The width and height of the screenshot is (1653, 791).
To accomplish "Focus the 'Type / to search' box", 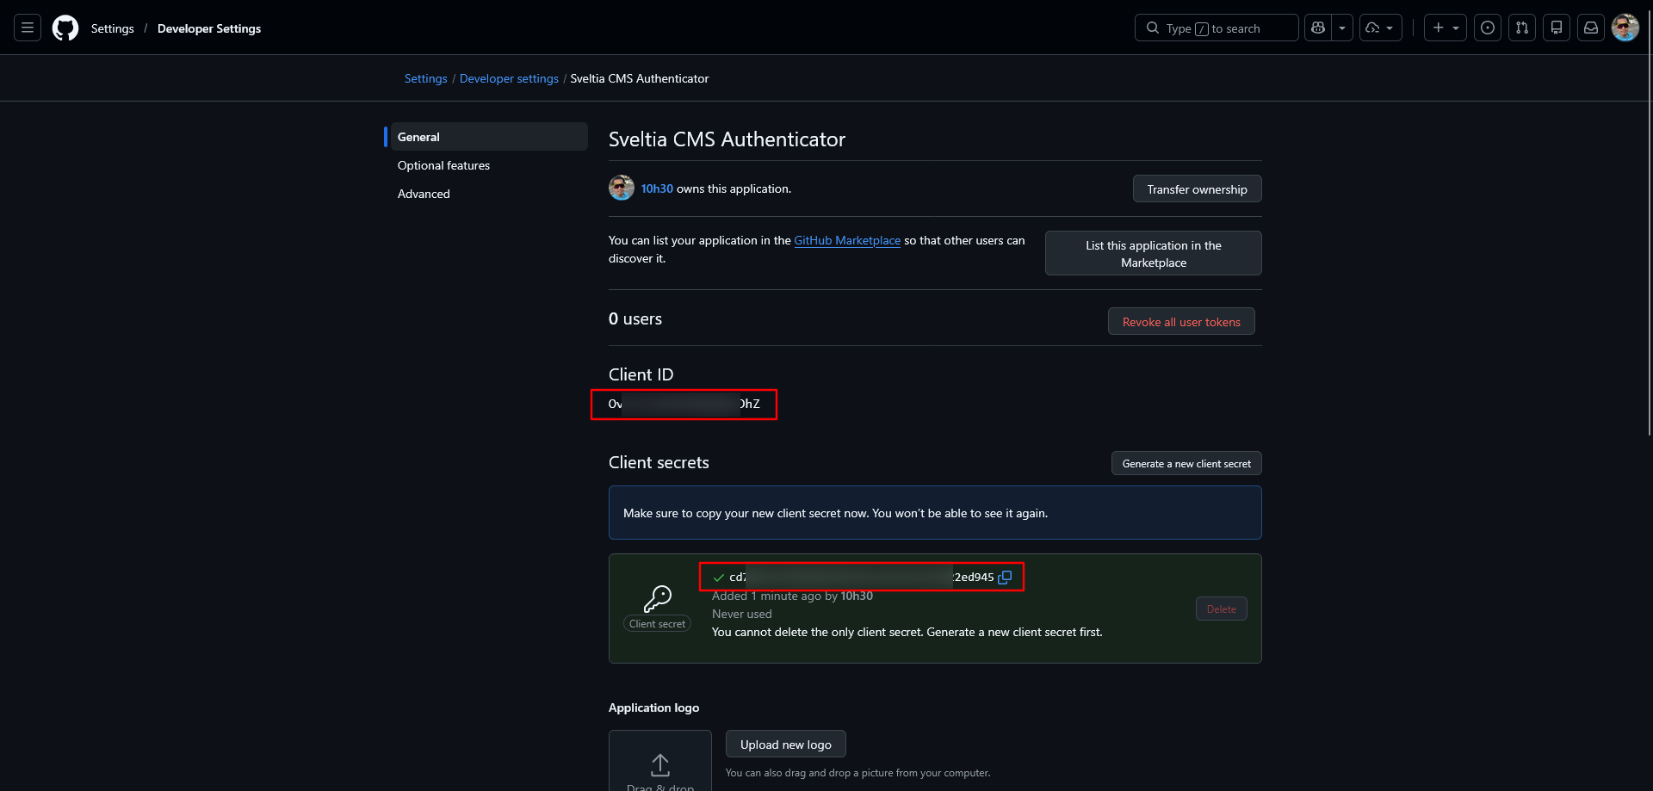I will pos(1217,28).
